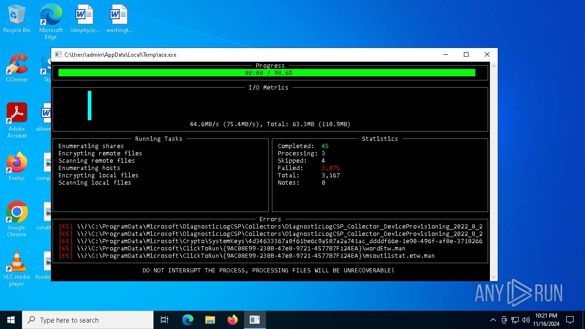The image size is (585, 329).
Task: Click the Failed value 3,075
Action: 330,168
